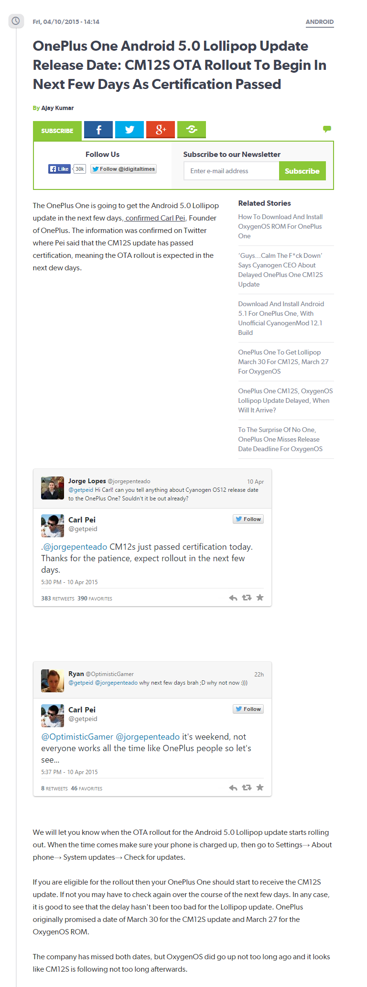Click the Google Plus share icon

[161, 130]
